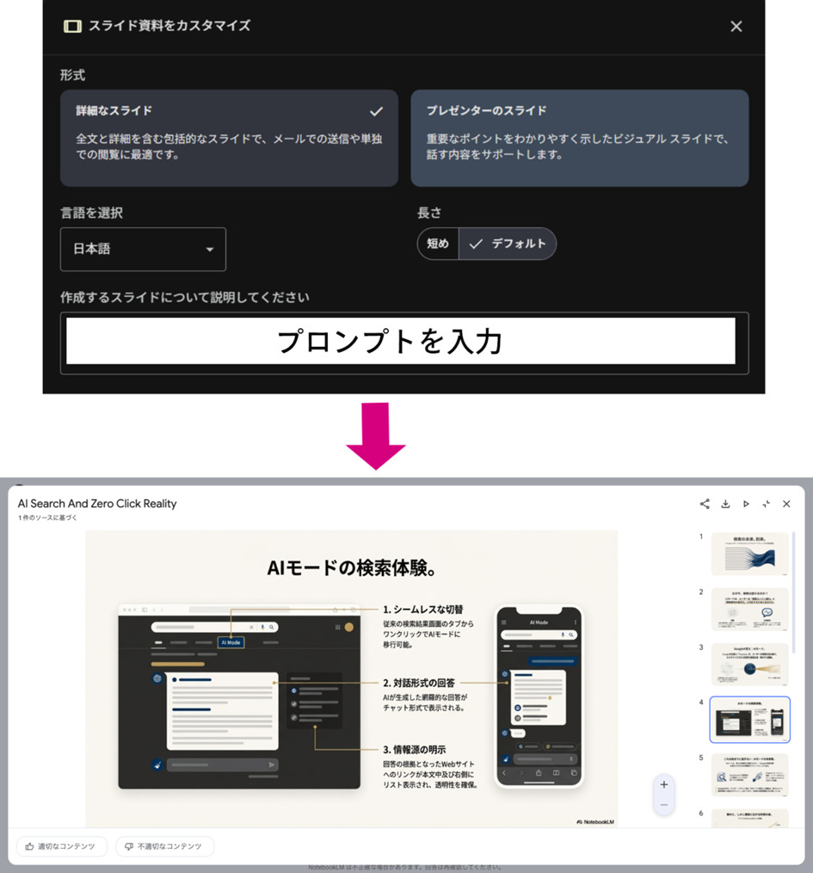Jump to slide 2 thumbnail
Image resolution: width=813 pixels, height=873 pixels.
[x=749, y=609]
